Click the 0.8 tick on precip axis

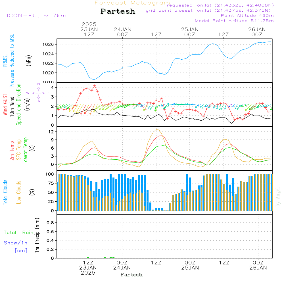50,223
